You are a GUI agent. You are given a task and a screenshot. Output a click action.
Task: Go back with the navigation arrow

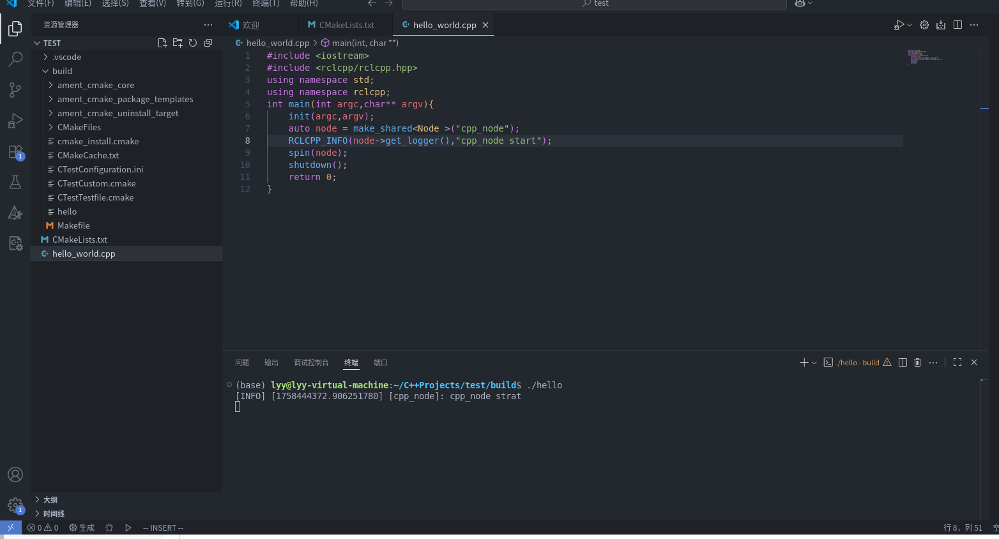[372, 3]
